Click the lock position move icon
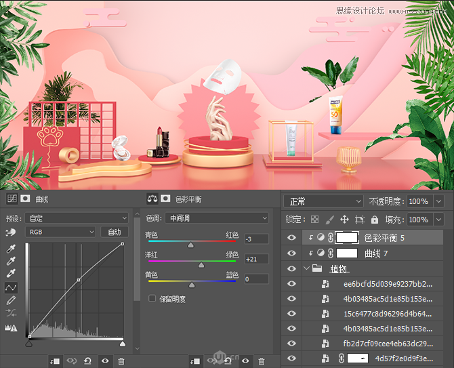 coord(344,220)
